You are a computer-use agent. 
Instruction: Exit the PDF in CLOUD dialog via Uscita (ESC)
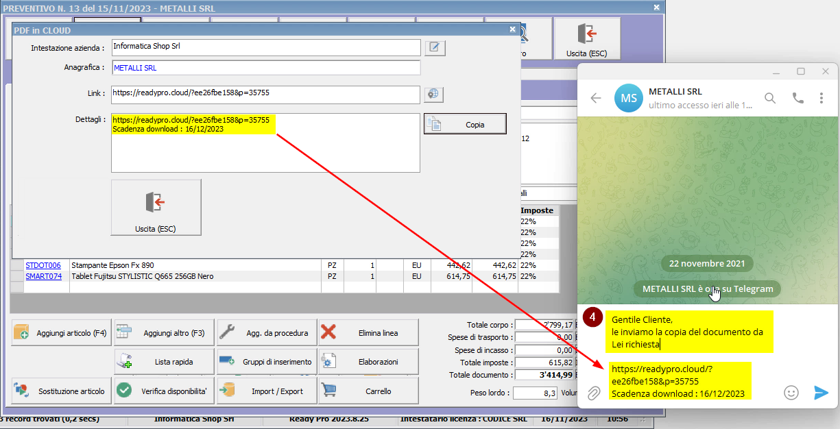pos(156,208)
